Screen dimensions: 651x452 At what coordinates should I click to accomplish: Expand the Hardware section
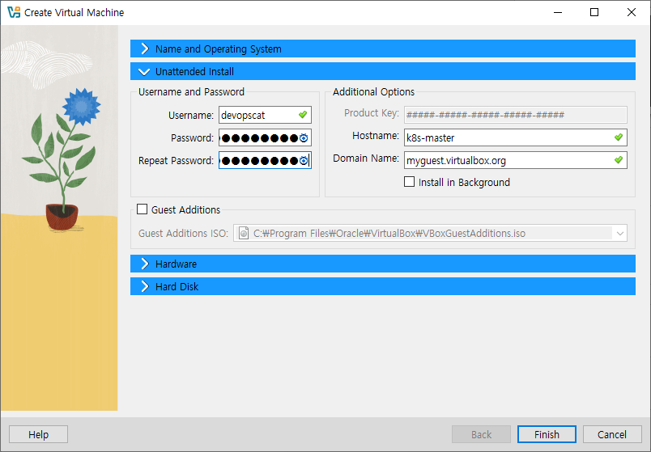383,264
